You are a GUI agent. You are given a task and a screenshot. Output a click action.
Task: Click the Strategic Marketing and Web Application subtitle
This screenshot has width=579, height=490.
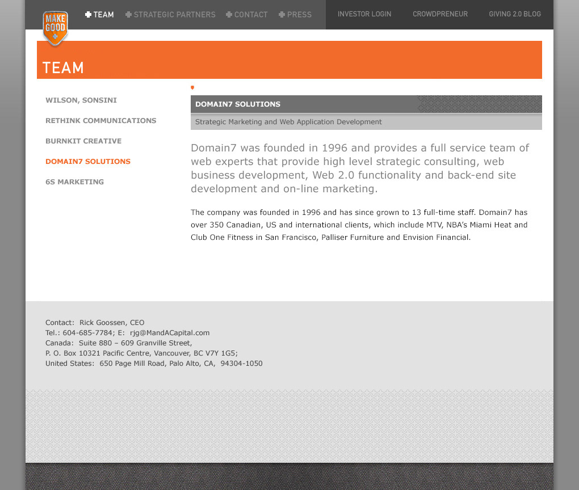click(x=288, y=122)
